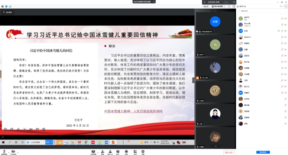Open the Share Screen (共享屏幕) option
This screenshot has width=288, height=155.
tap(93, 152)
